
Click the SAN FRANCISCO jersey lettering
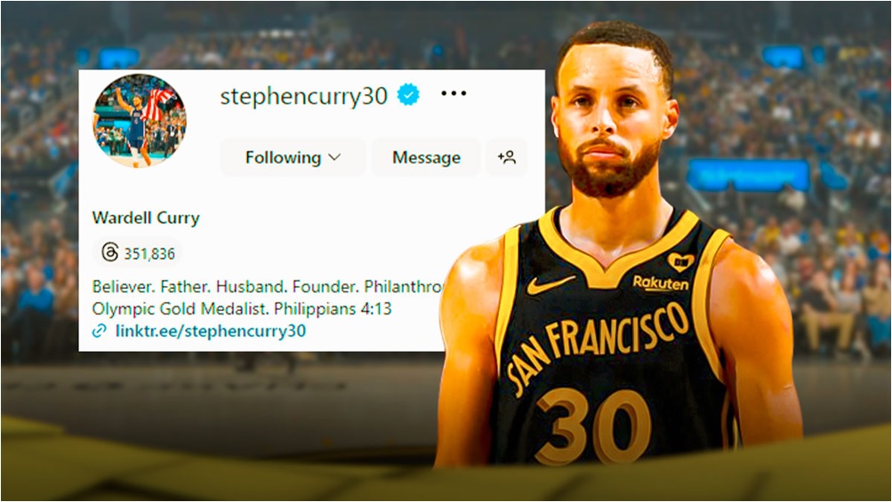click(598, 345)
